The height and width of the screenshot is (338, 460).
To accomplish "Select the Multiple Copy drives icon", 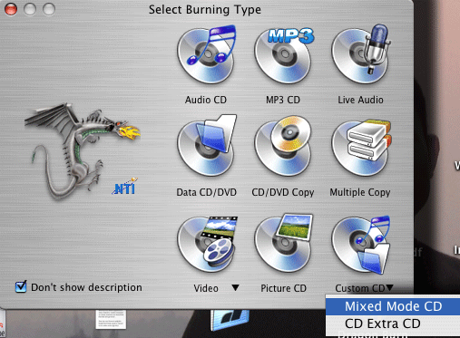I will 361,148.
